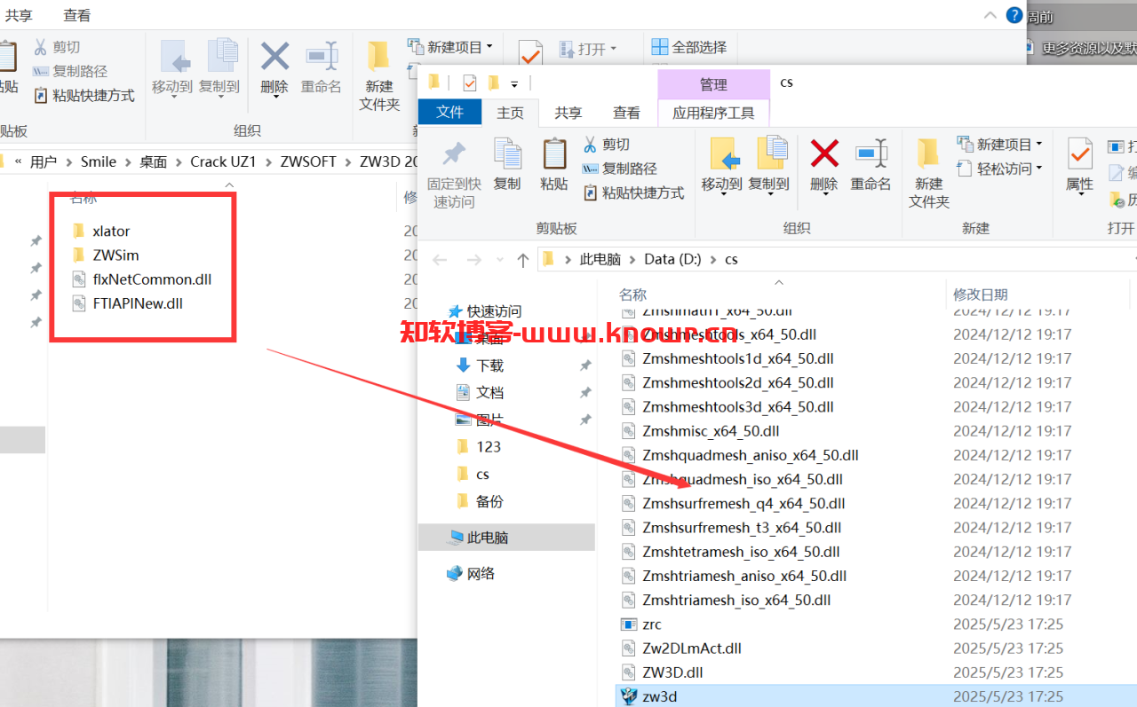Select 快速访问 in navigation pane

(494, 311)
